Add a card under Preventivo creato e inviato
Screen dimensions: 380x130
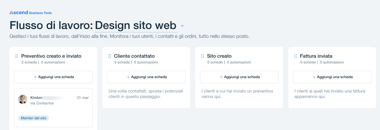(53, 77)
